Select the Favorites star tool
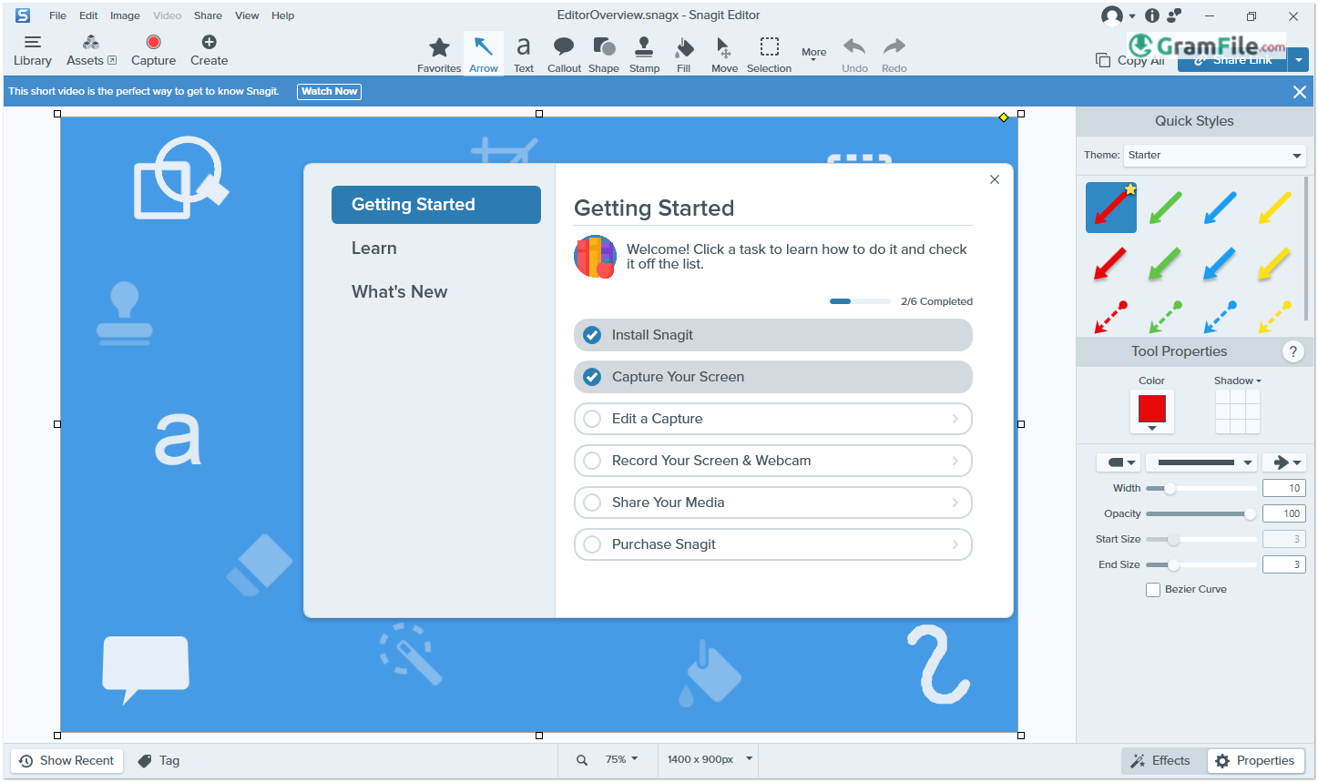The height and width of the screenshot is (782, 1318). pos(439,55)
